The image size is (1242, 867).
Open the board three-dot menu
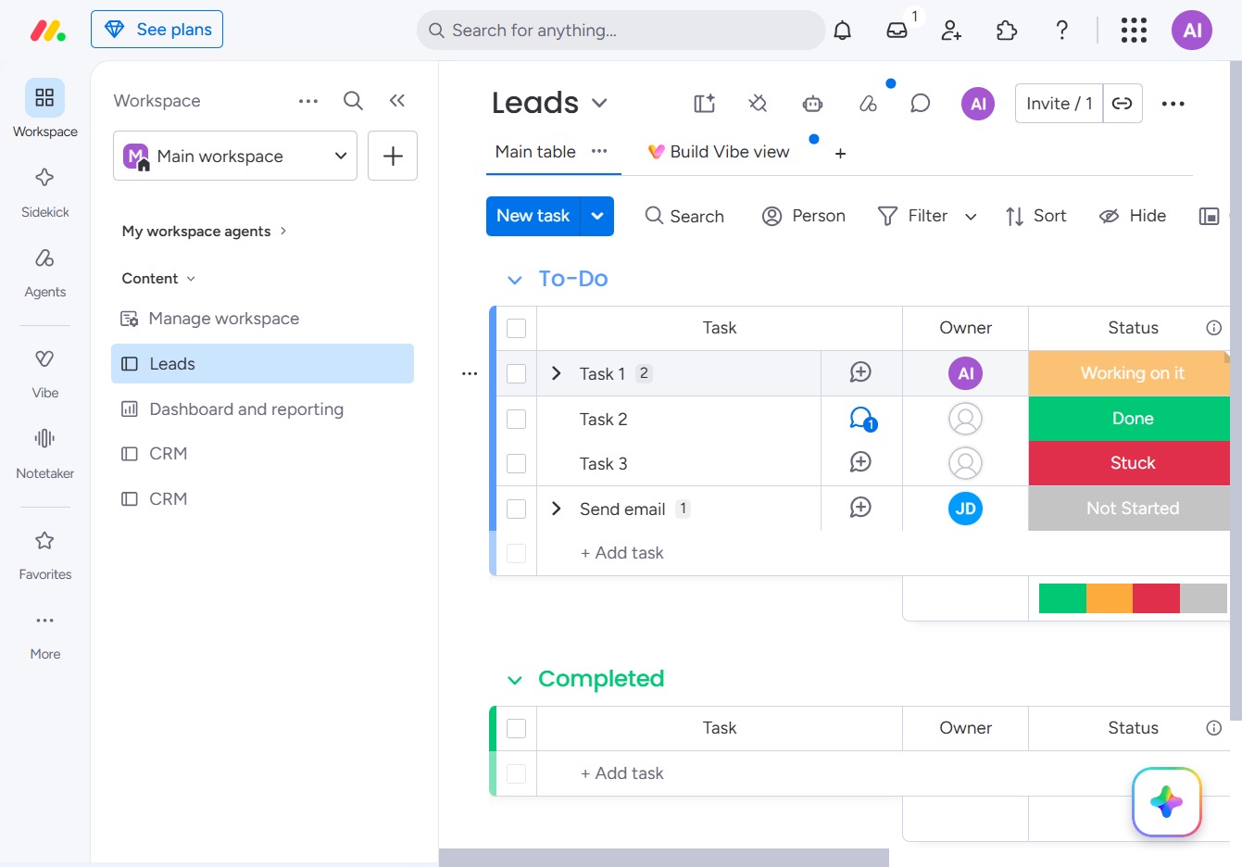point(1173,104)
